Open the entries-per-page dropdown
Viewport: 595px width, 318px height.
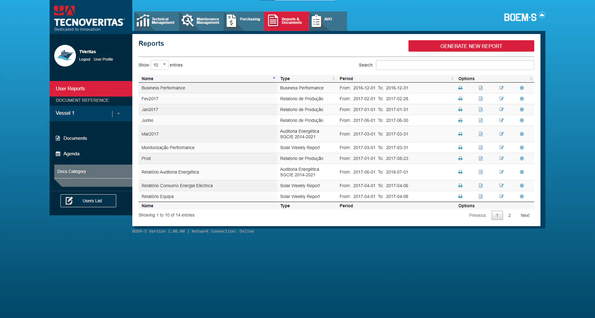(159, 65)
